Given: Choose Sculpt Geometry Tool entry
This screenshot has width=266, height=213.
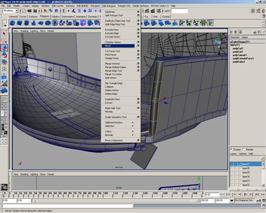Looking at the screenshot, I should tap(116, 117).
